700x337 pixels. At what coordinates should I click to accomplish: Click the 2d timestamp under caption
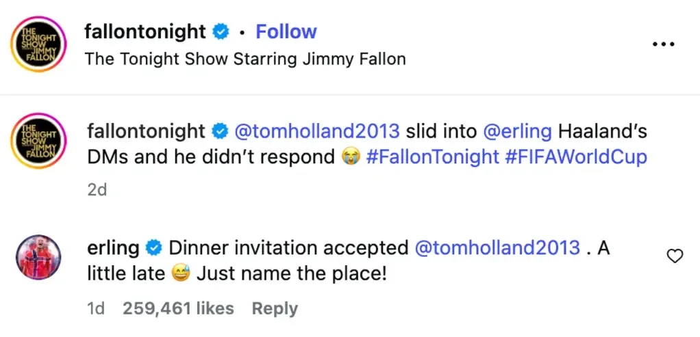click(97, 190)
